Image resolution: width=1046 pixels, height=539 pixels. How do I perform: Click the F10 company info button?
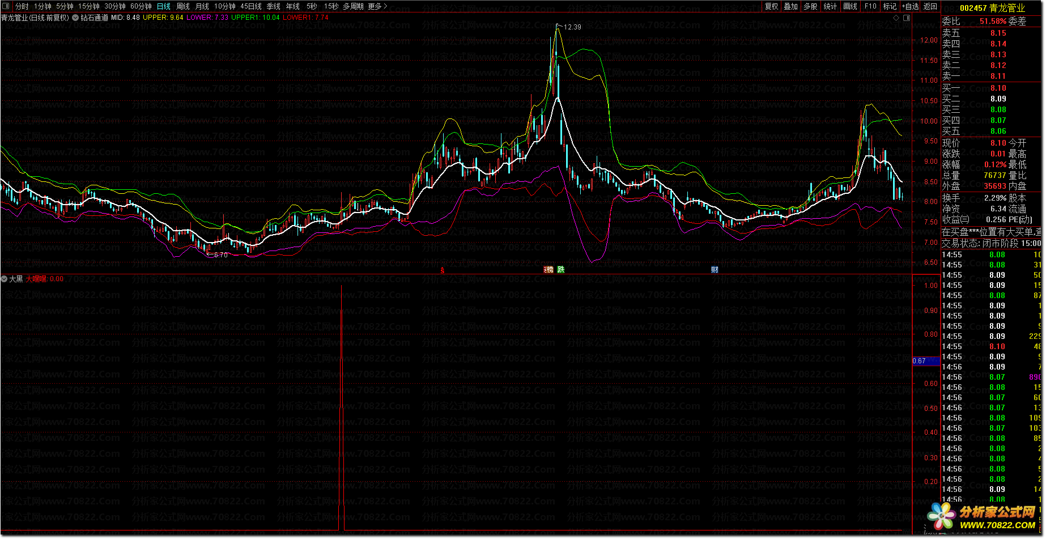pyautogui.click(x=870, y=6)
